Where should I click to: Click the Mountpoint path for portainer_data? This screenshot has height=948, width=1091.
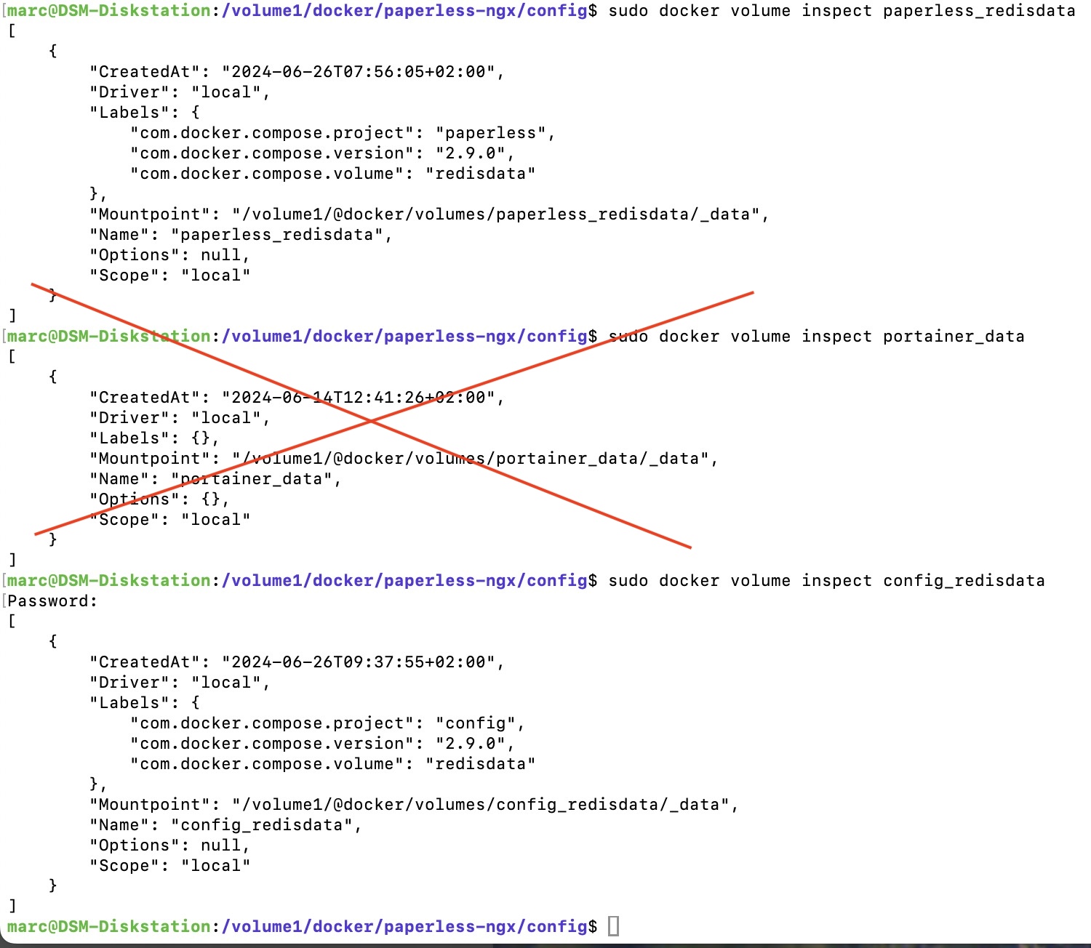coord(471,459)
